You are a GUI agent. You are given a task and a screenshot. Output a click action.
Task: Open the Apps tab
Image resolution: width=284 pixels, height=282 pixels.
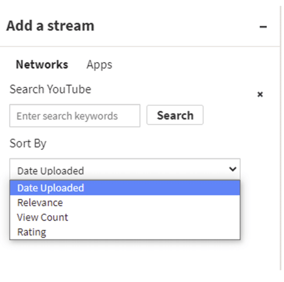tap(99, 65)
